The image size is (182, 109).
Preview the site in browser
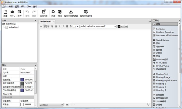60,13
